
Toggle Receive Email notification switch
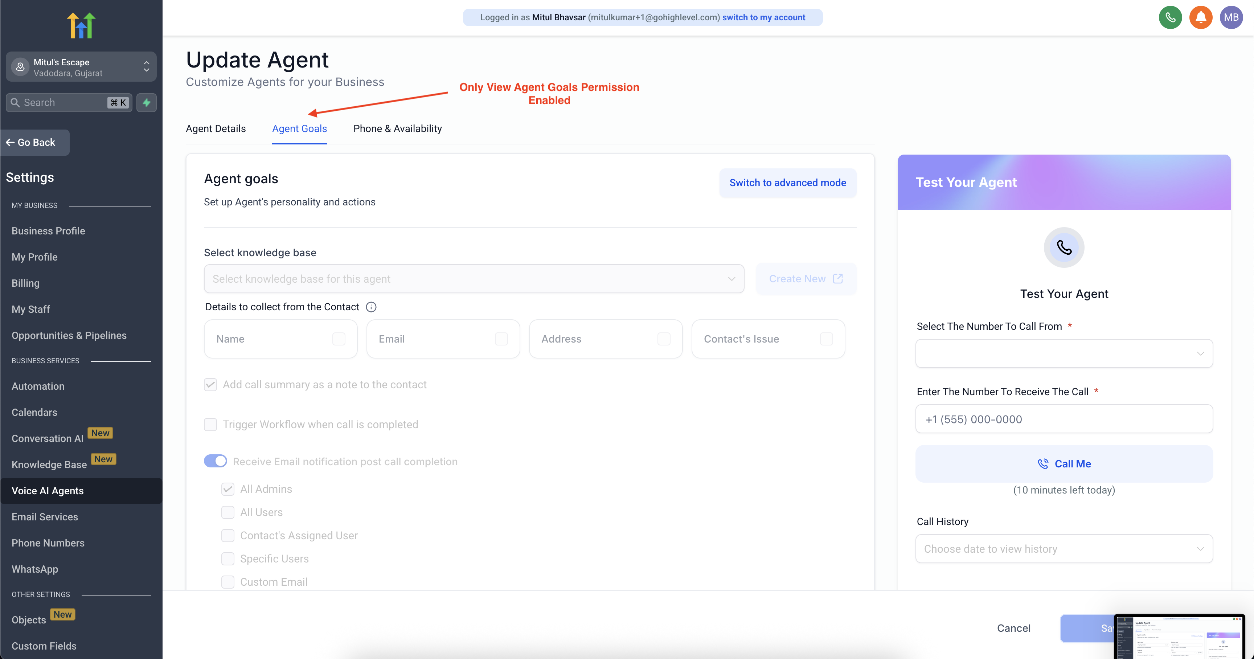[x=215, y=461]
